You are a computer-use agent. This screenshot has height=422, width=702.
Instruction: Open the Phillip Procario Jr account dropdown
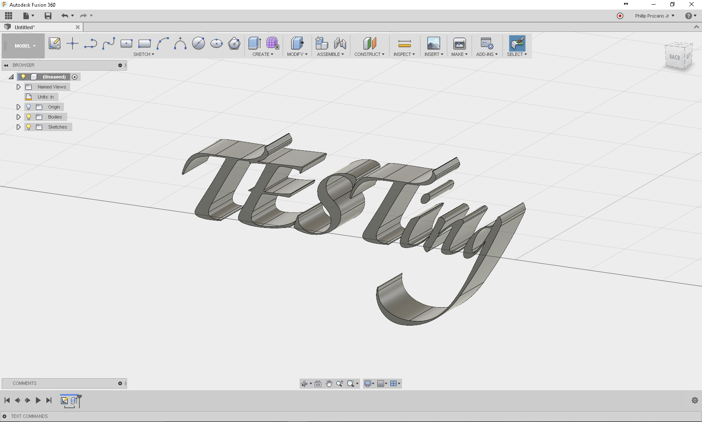[654, 16]
